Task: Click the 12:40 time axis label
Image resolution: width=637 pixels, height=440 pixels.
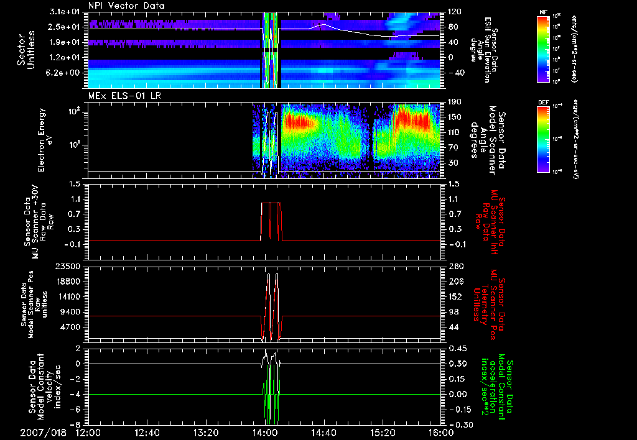Action: pos(147,432)
